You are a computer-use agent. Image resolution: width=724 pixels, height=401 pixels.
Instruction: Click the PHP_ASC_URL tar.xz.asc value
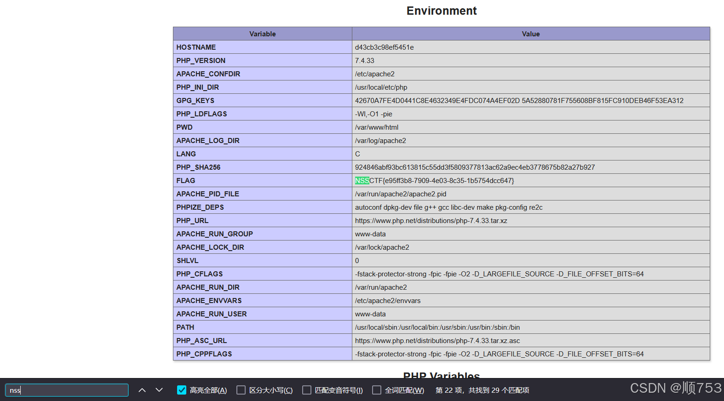437,341
